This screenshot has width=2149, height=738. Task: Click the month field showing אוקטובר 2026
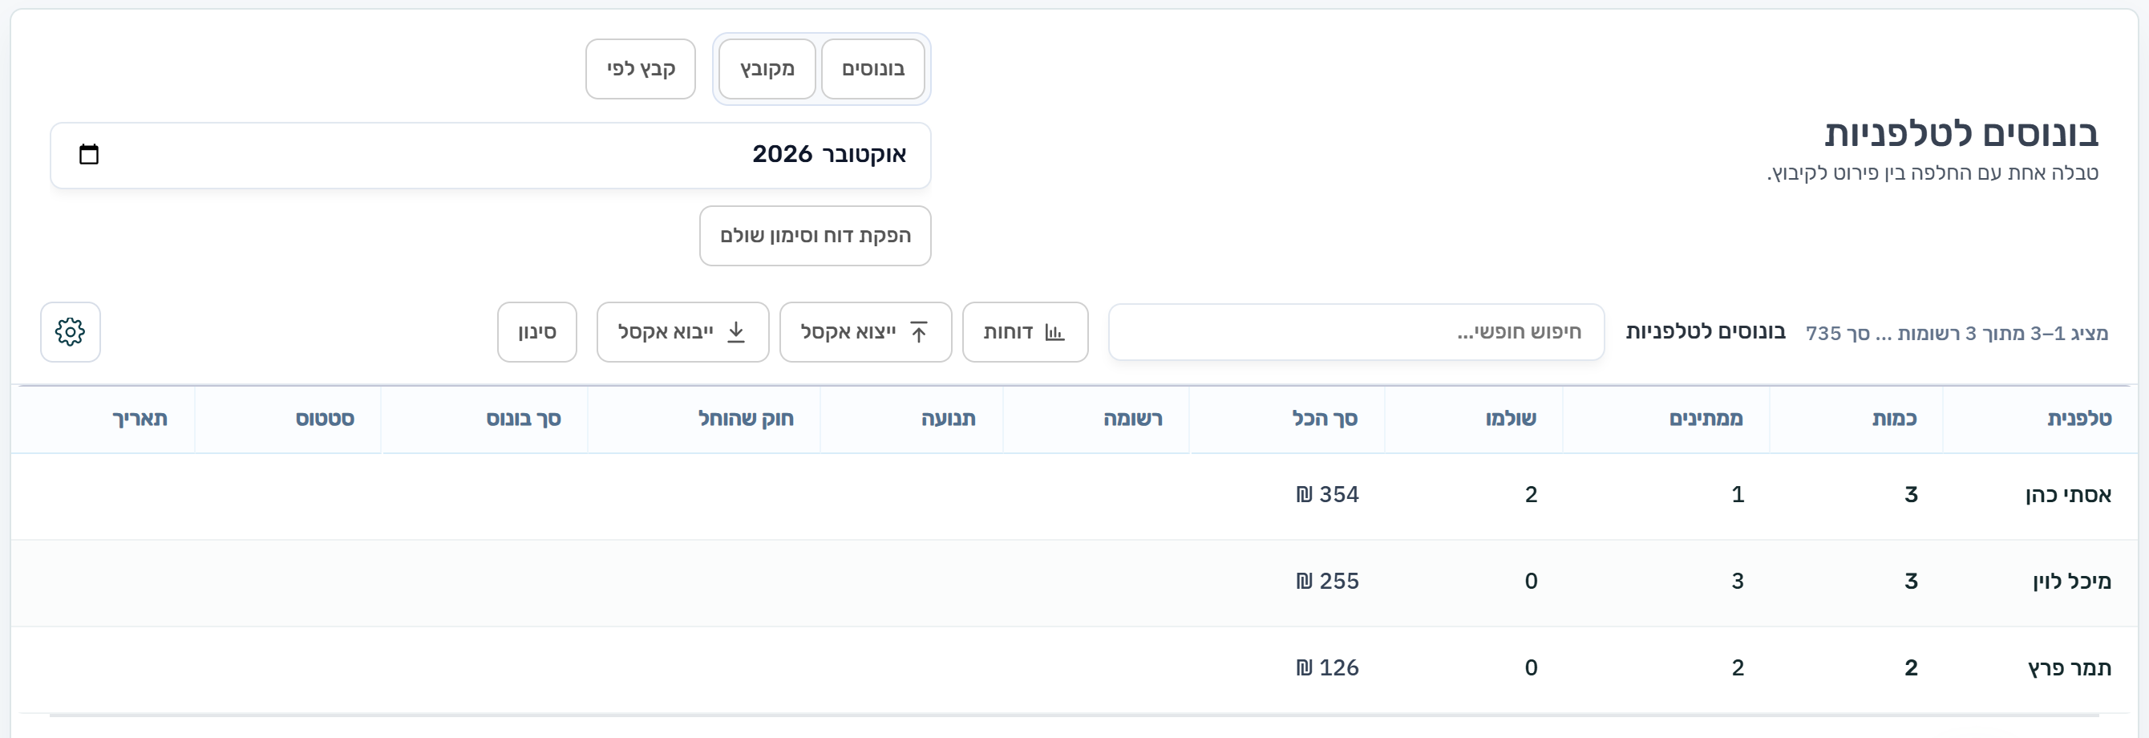(491, 156)
